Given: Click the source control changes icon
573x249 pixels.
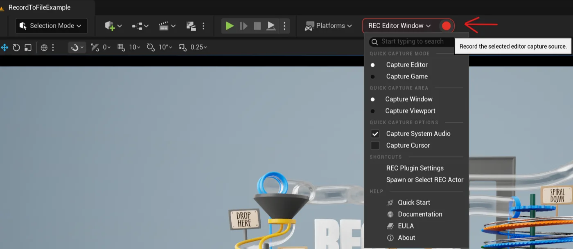Looking at the screenshot, I should [191, 26].
